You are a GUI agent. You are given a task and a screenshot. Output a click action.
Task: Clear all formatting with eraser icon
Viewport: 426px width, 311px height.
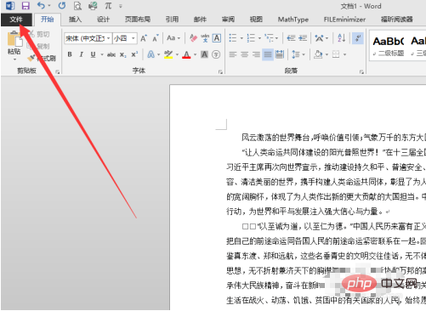click(x=193, y=38)
